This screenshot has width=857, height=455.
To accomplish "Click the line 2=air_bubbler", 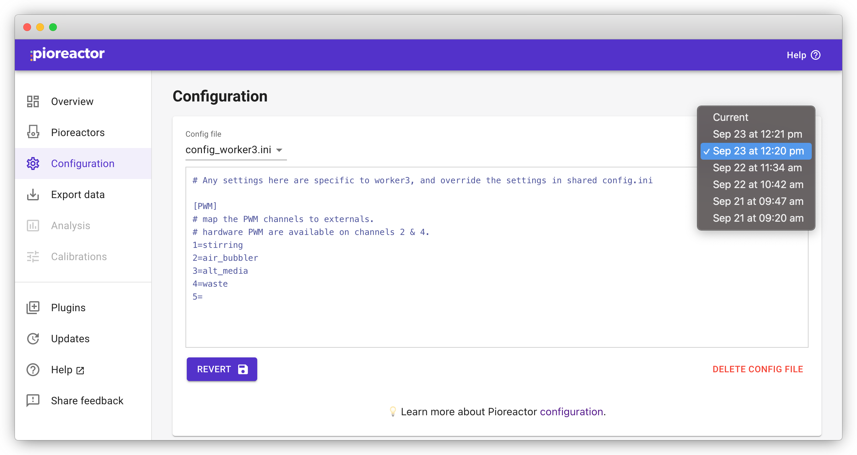I will tap(225, 258).
